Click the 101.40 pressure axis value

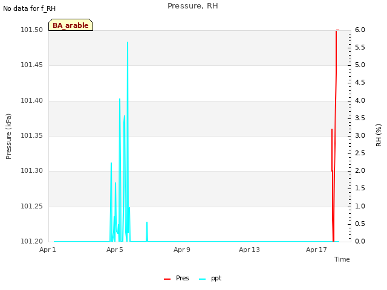(31, 100)
